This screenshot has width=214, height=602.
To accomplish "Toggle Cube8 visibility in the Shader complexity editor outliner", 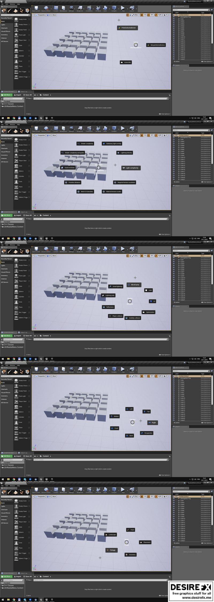I will (x=174, y=153).
